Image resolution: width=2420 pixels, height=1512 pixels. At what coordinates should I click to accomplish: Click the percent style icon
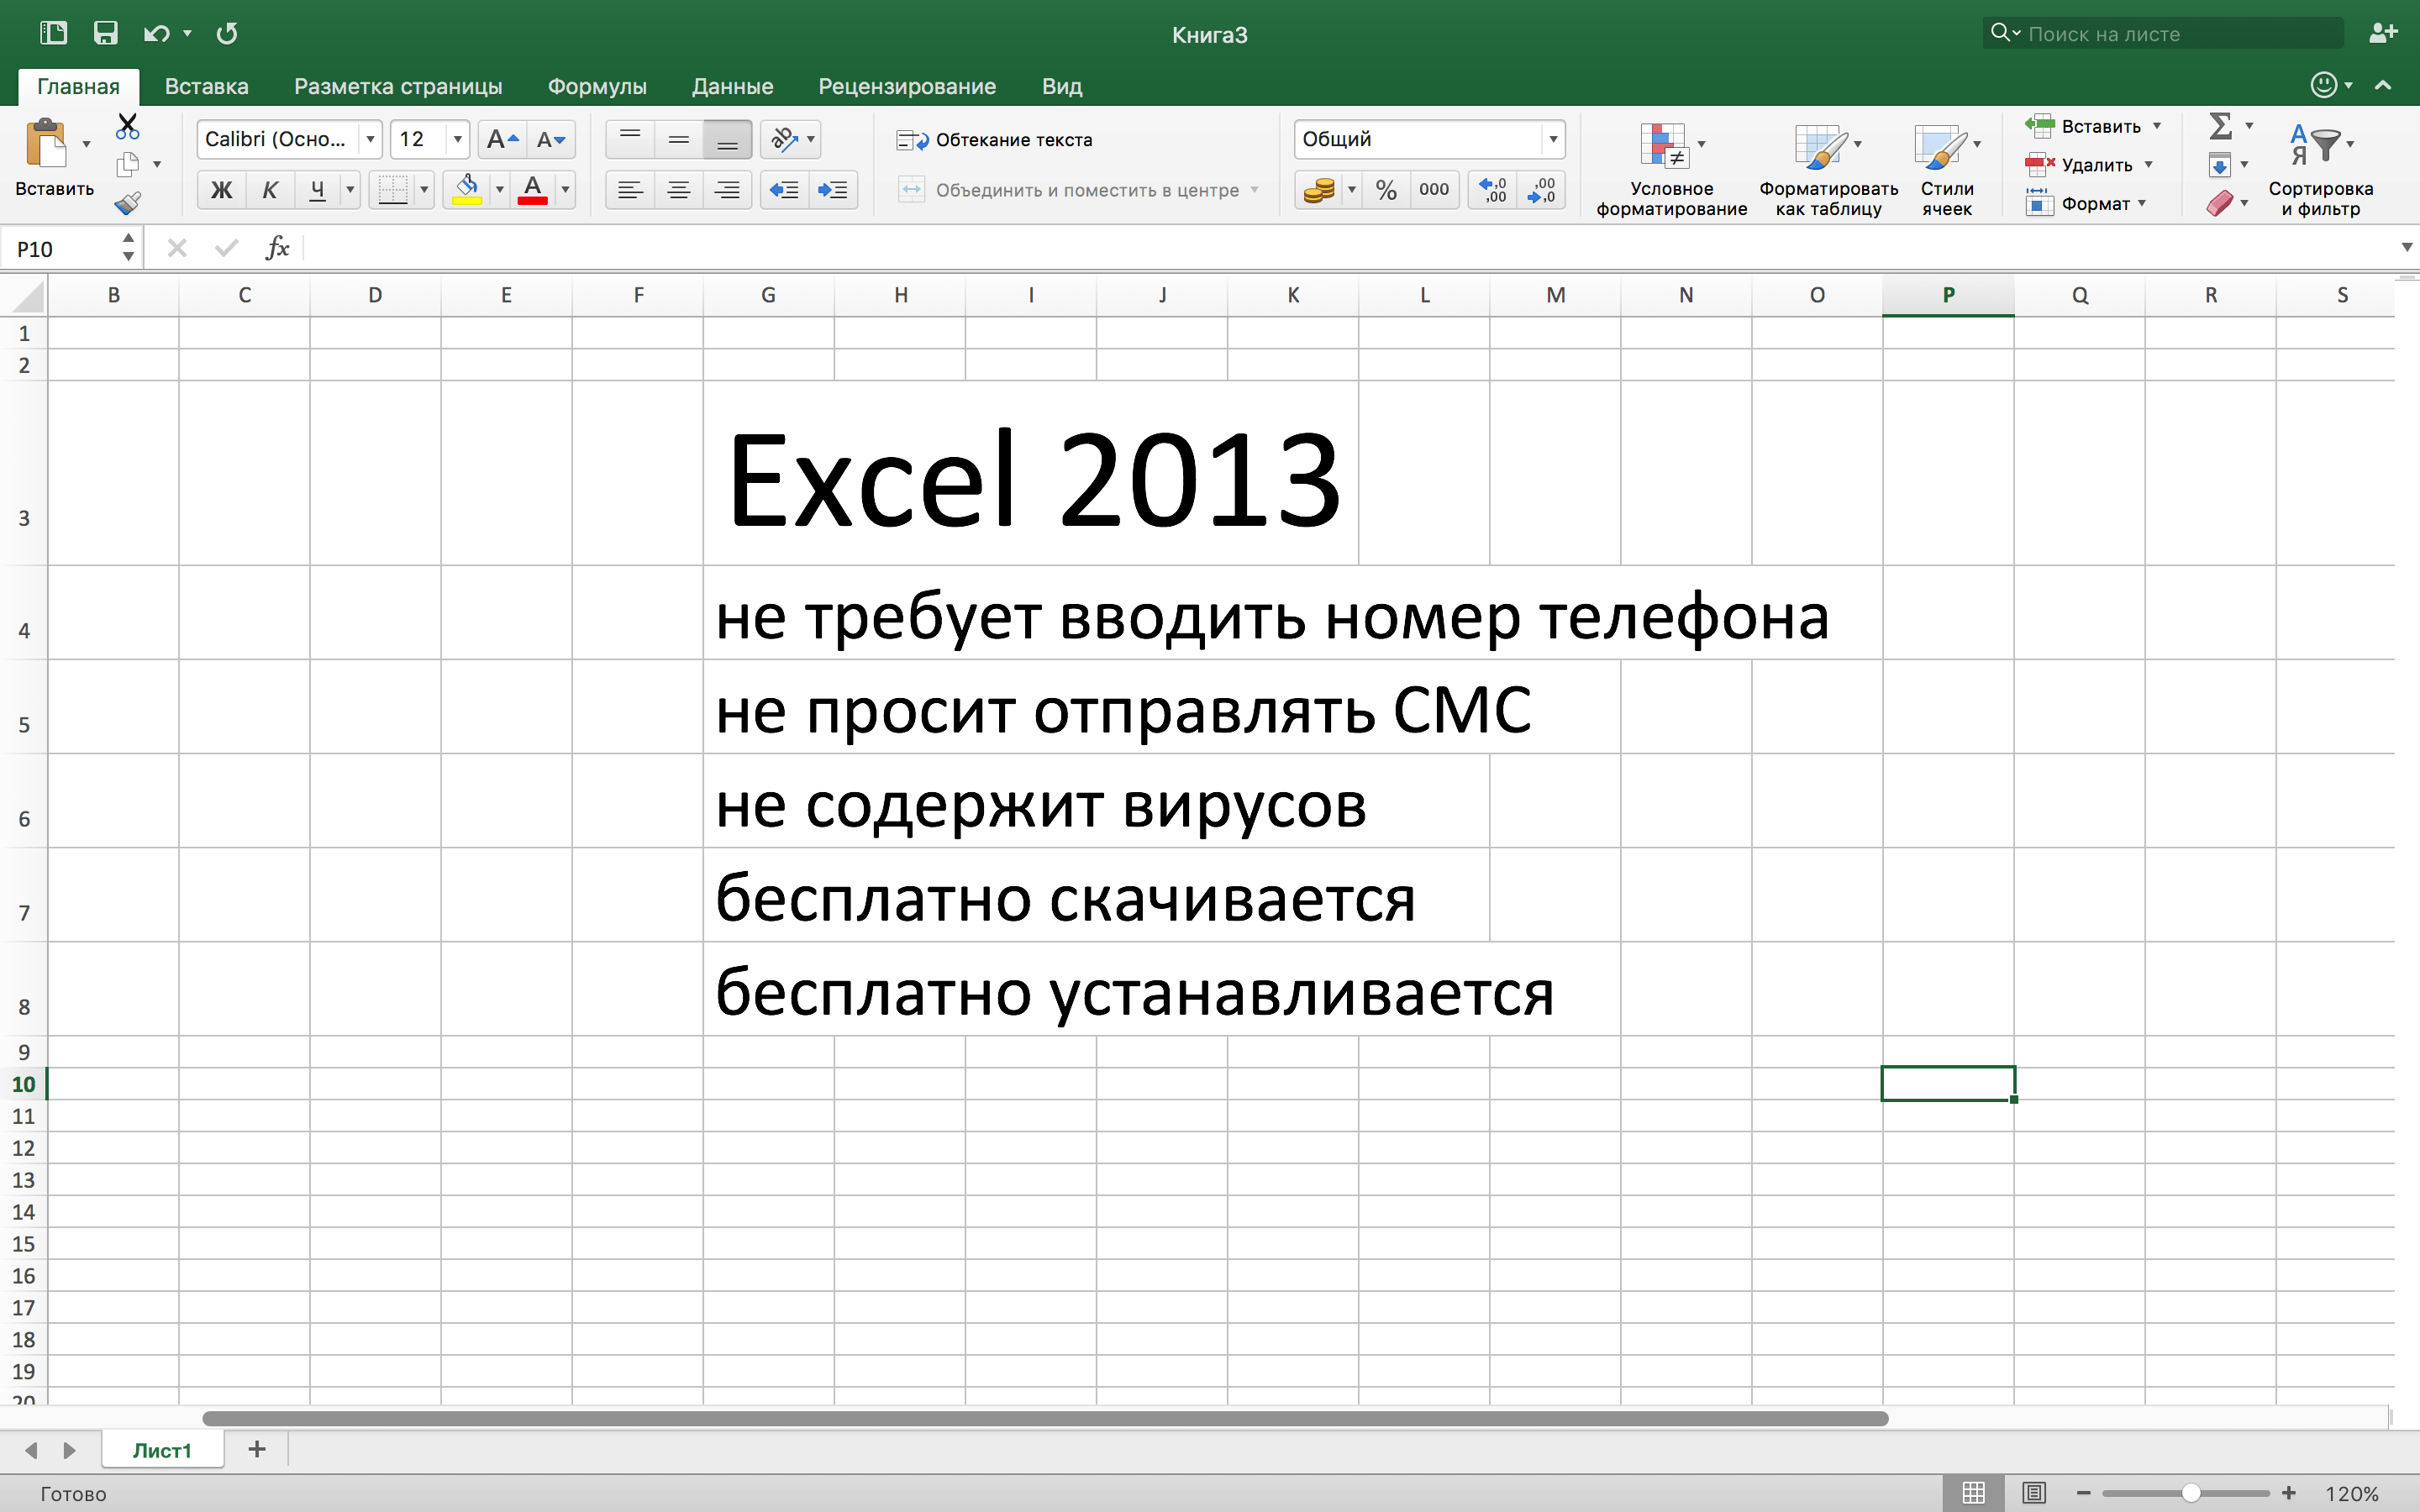coord(1386,190)
